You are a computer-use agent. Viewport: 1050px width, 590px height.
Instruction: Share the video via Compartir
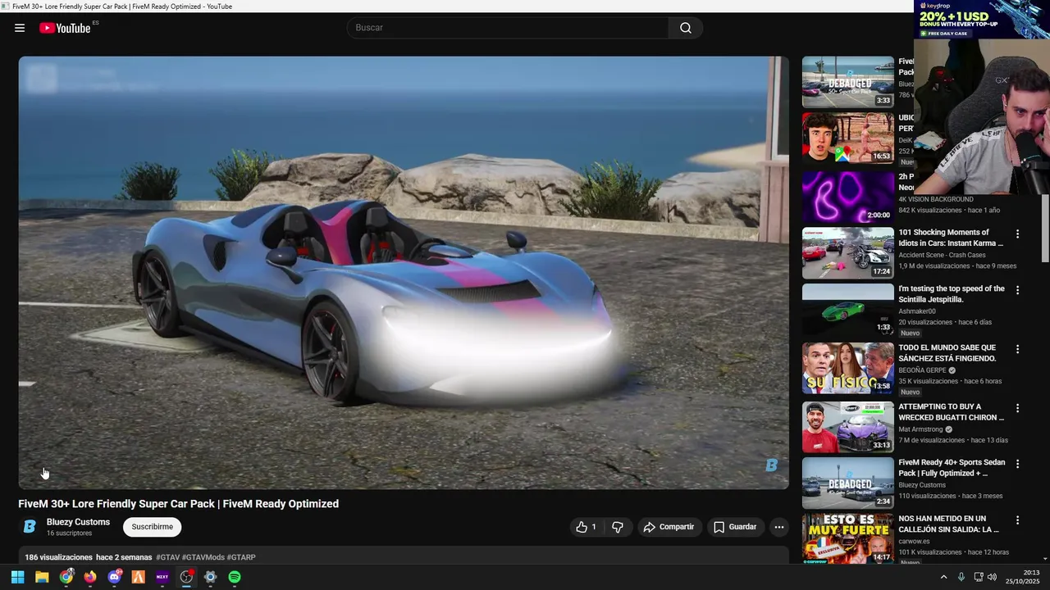pyautogui.click(x=669, y=527)
